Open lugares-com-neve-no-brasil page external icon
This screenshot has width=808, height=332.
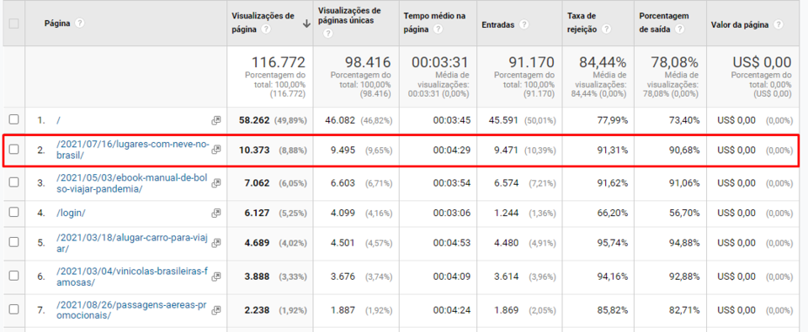tap(216, 149)
